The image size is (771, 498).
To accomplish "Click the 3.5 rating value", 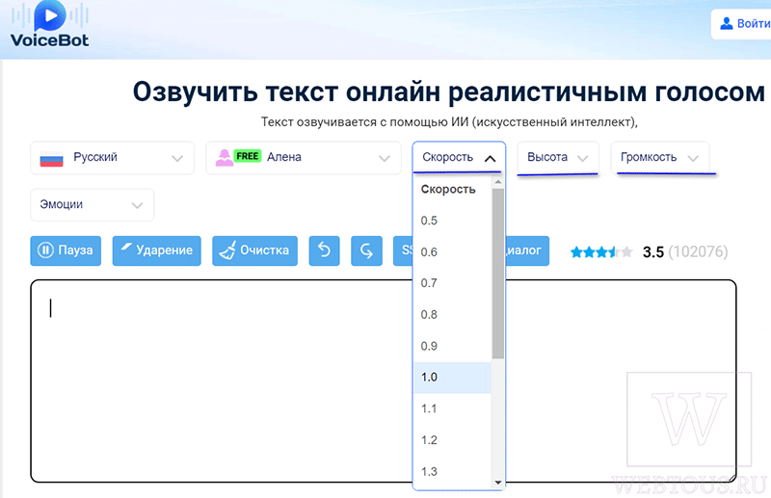I will click(653, 252).
